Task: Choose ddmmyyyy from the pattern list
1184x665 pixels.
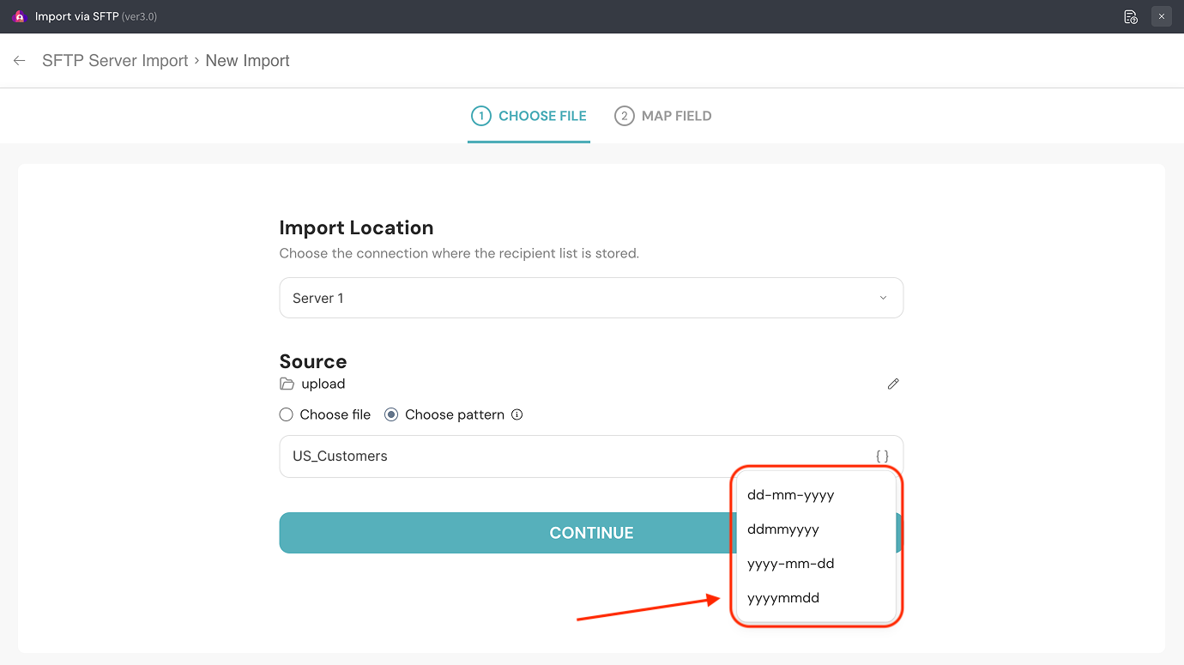Action: tap(782, 529)
